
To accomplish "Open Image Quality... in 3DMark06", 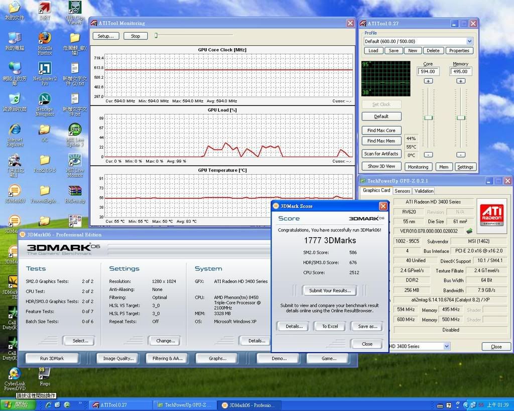I will pyautogui.click(x=118, y=358).
